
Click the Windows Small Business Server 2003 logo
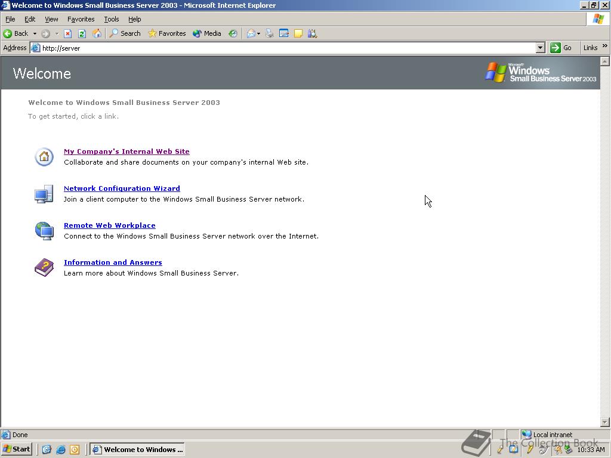540,72
